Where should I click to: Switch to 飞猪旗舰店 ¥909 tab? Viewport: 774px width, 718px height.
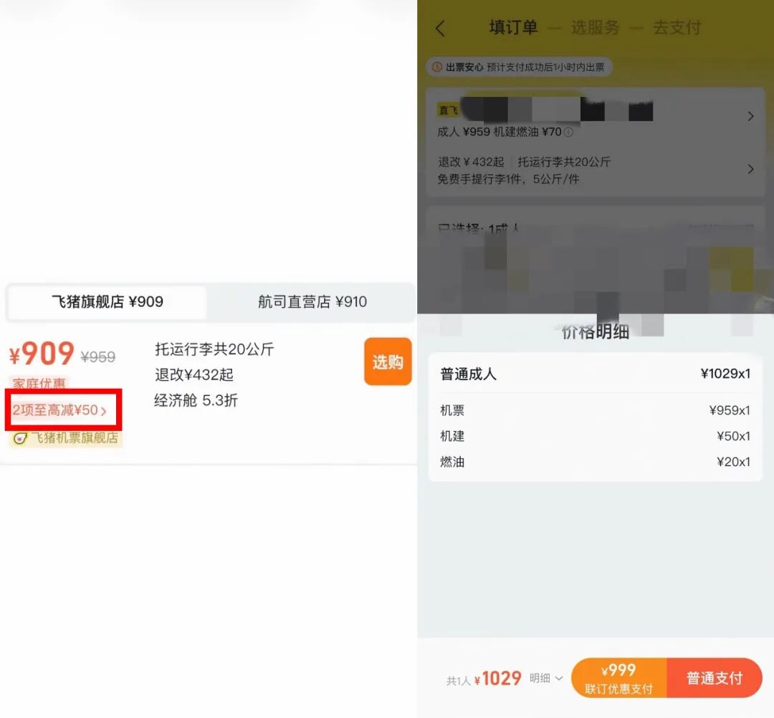(107, 302)
